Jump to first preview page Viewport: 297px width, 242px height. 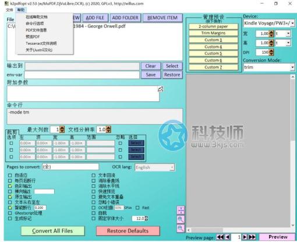coord(220,237)
